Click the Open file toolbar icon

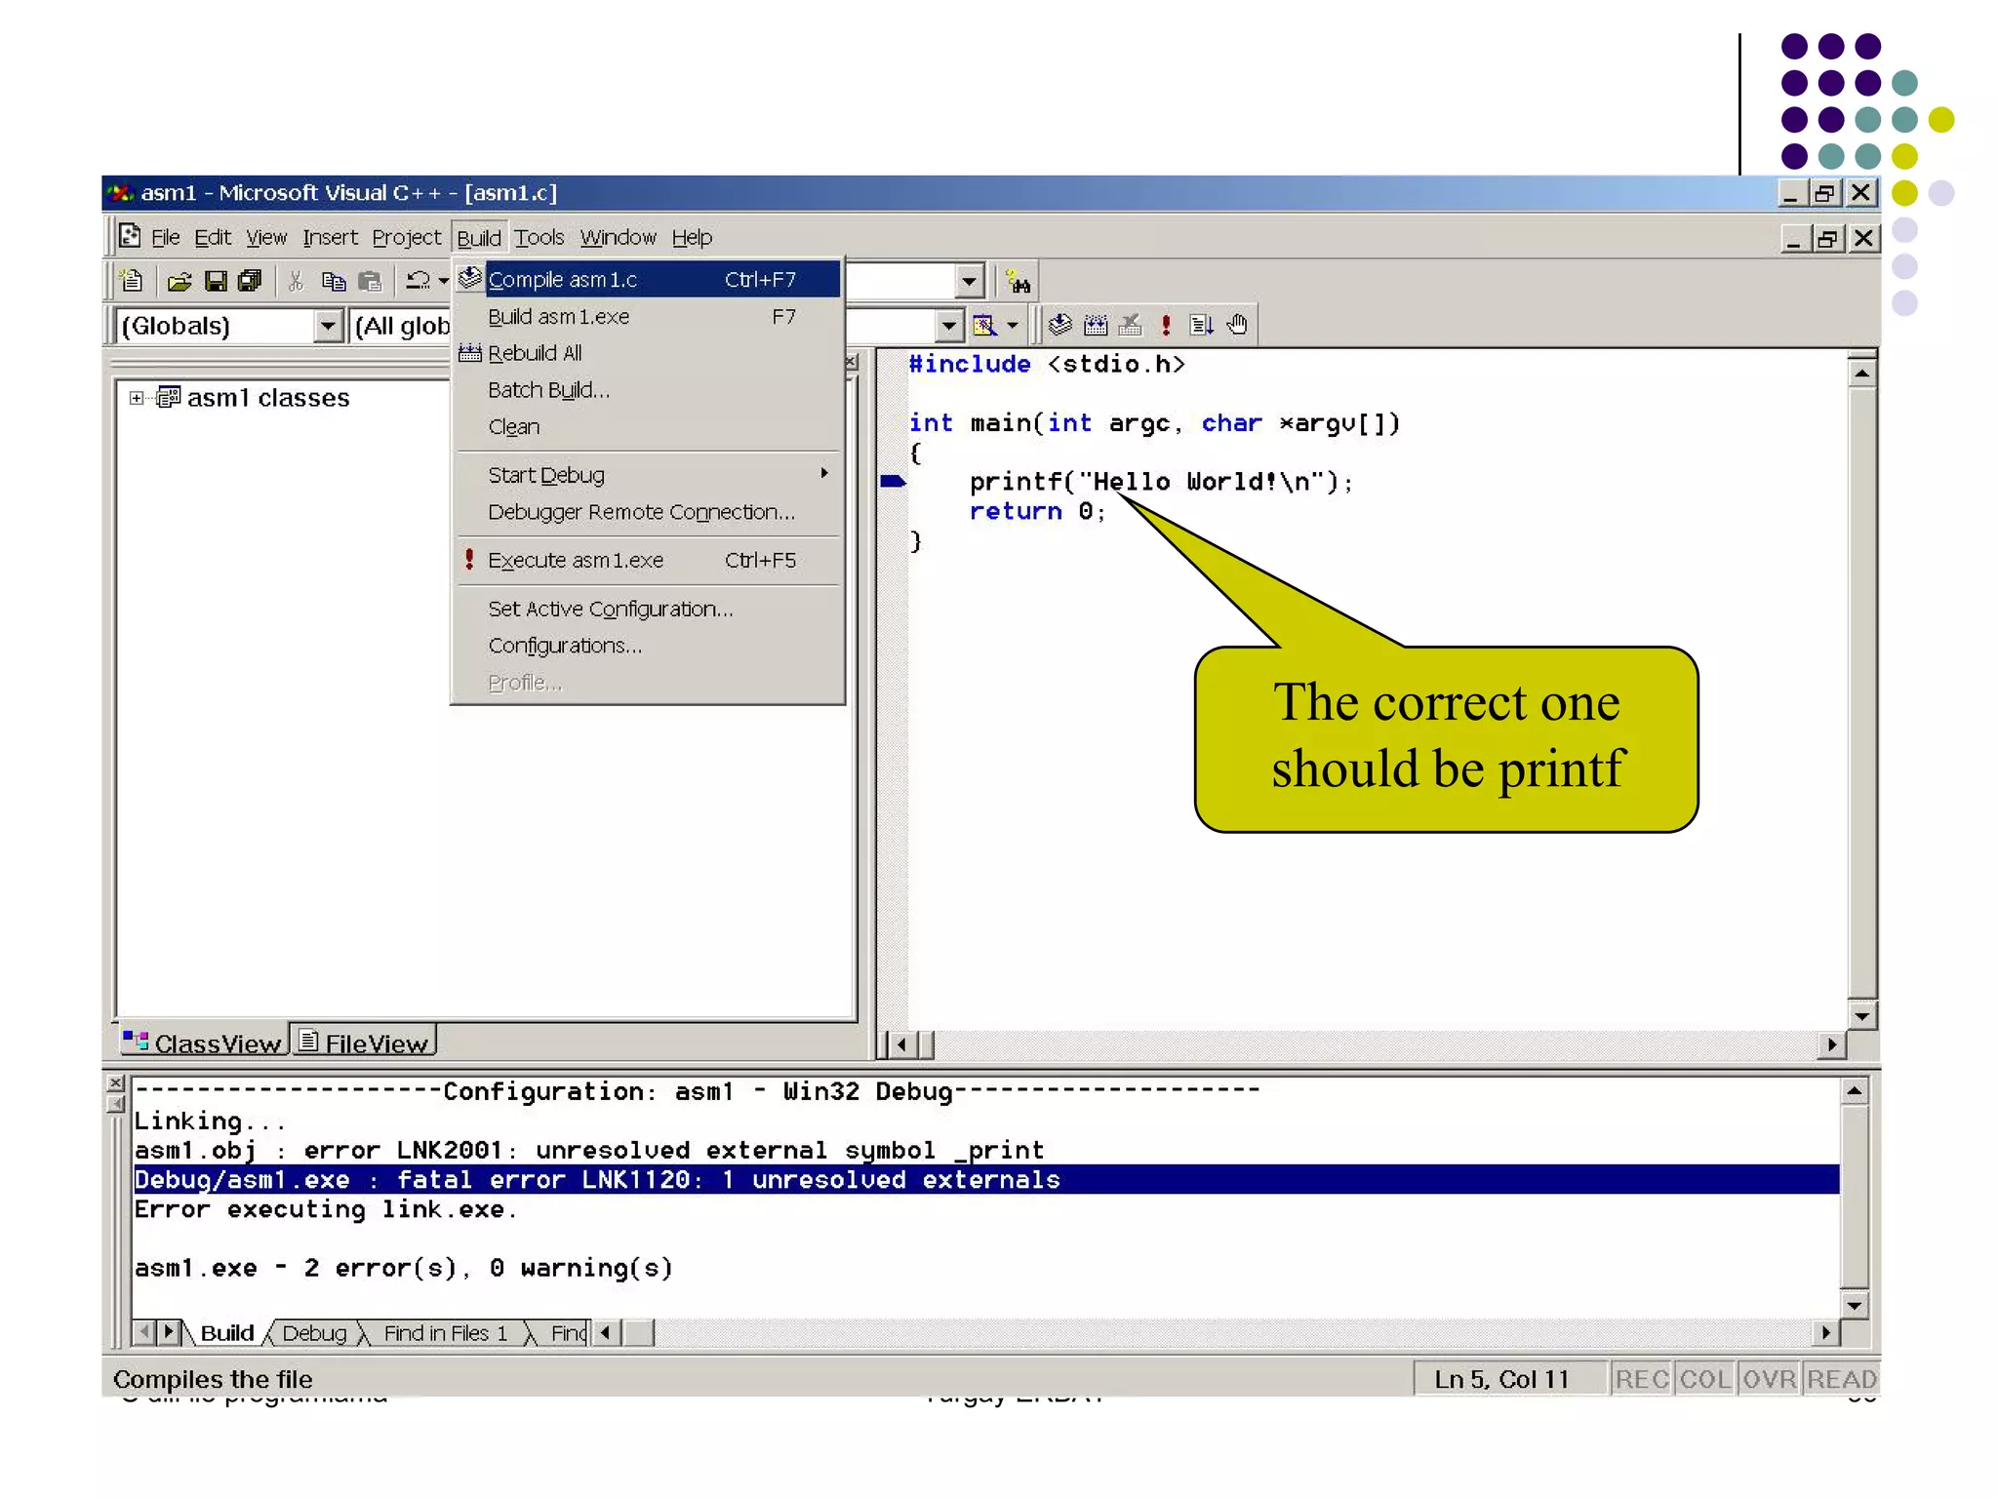coord(180,282)
